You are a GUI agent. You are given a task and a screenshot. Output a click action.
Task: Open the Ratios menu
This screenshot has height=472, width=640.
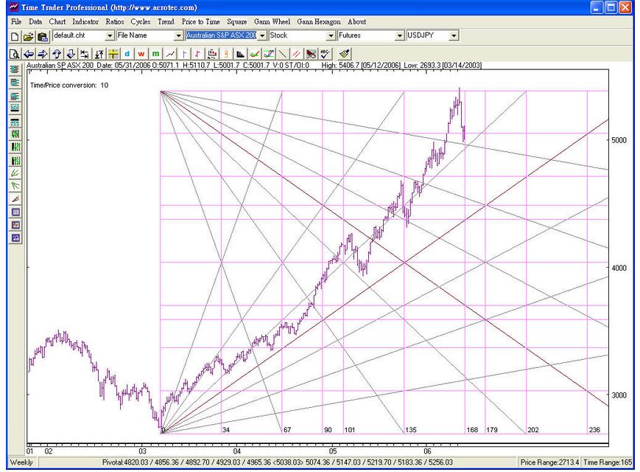coord(115,21)
